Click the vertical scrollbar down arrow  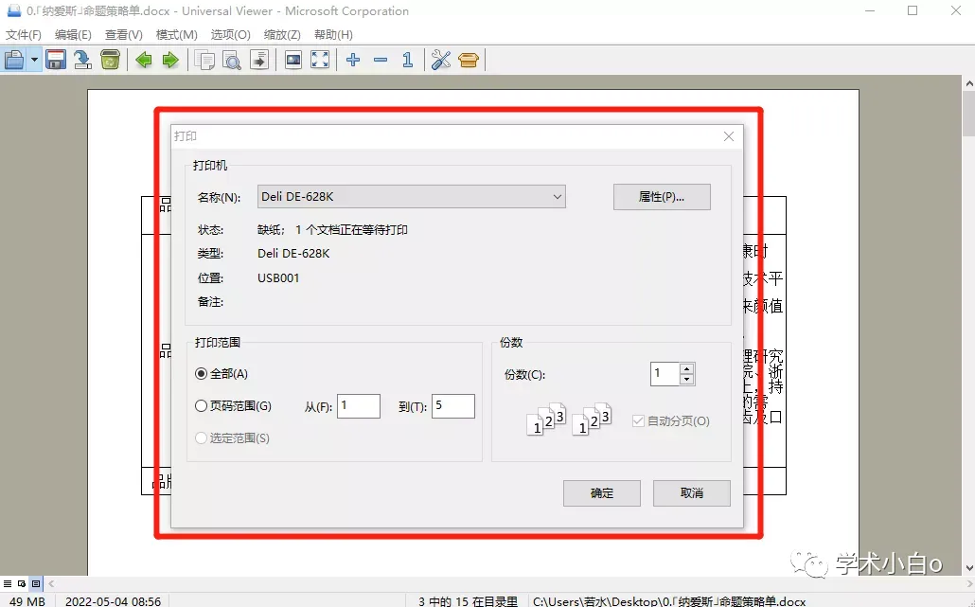968,568
